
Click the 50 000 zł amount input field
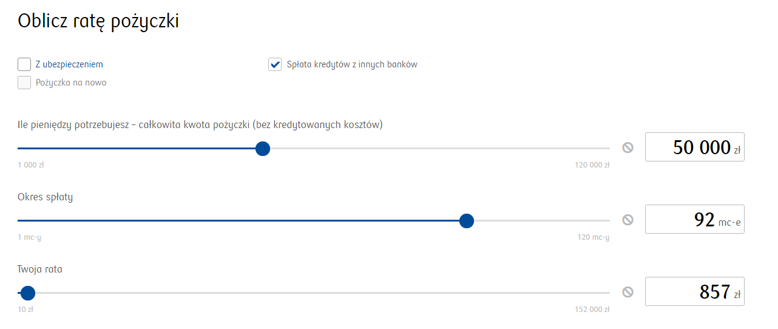[694, 147]
